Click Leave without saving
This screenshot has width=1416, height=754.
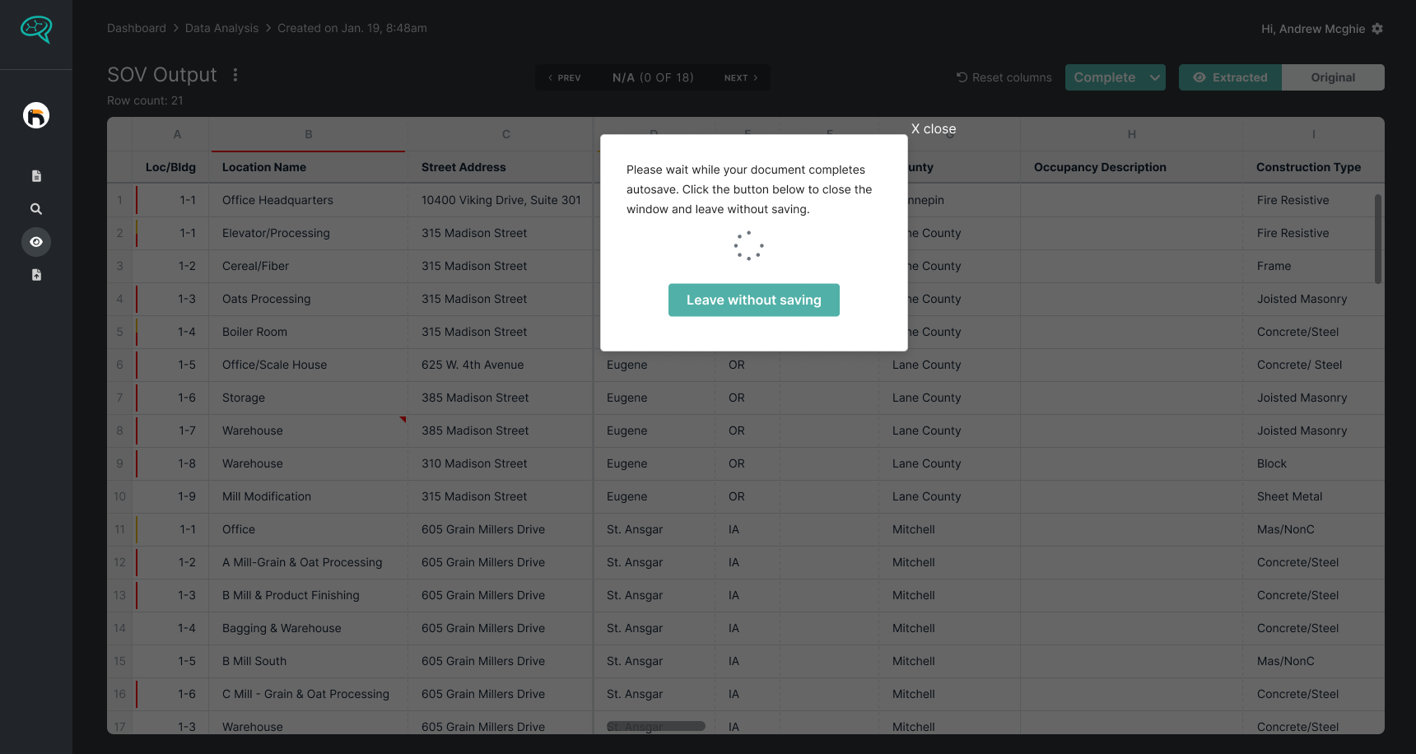(754, 300)
